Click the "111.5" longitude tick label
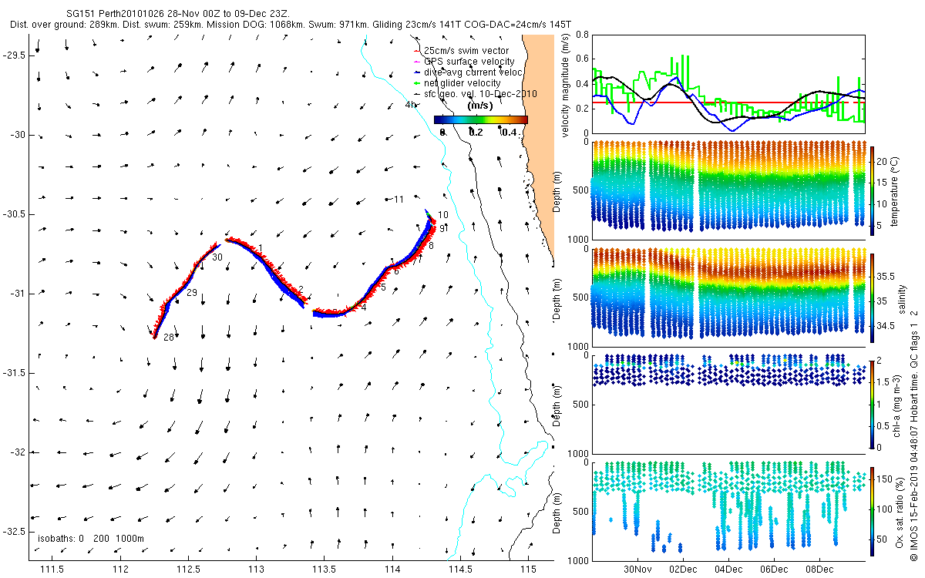925x578 pixels. tap(52, 570)
